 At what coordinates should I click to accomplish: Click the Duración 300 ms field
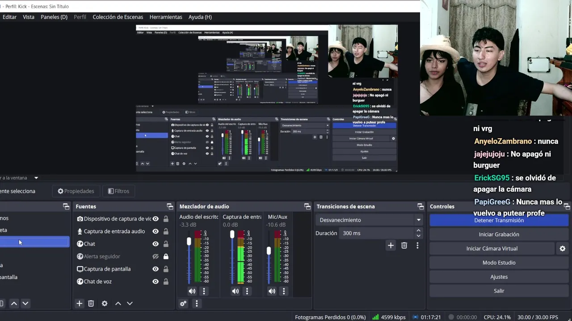coord(377,233)
